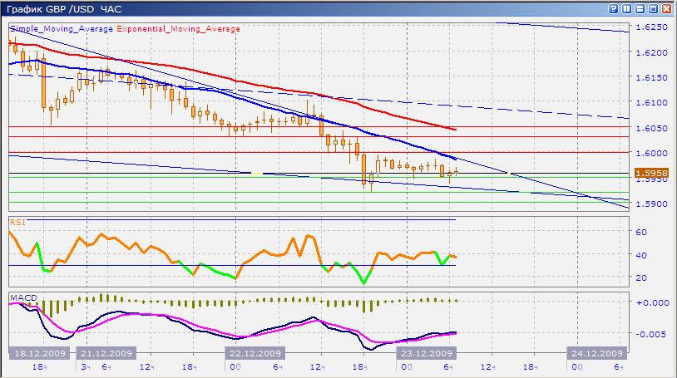Select the 23.12.2009 date marker
Screen dimensions: 677x378
pyautogui.click(x=422, y=352)
